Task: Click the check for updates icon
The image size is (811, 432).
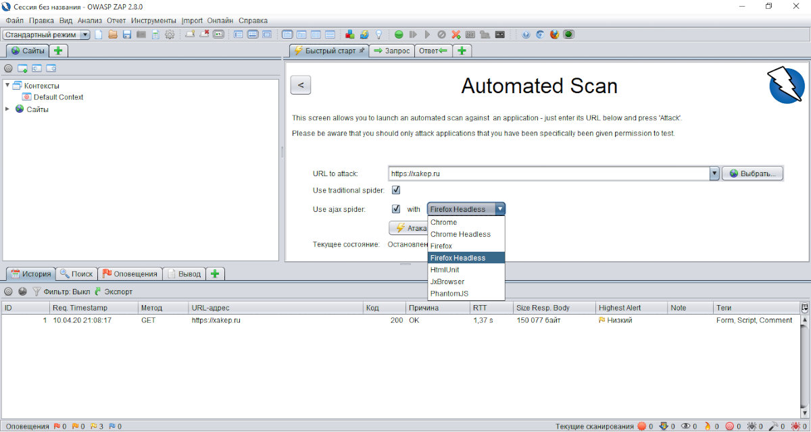Action: click(364, 34)
